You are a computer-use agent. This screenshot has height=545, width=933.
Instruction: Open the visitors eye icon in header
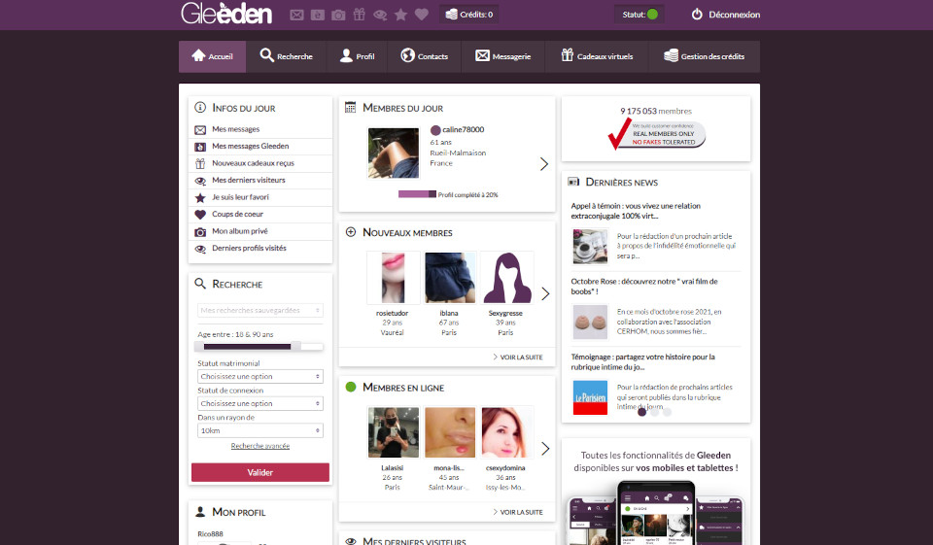(380, 15)
